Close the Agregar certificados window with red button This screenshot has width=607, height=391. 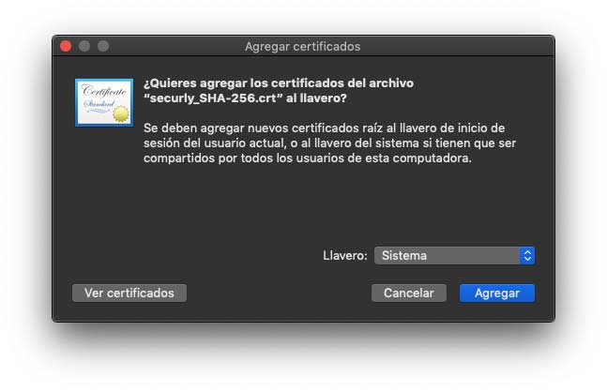(66, 46)
